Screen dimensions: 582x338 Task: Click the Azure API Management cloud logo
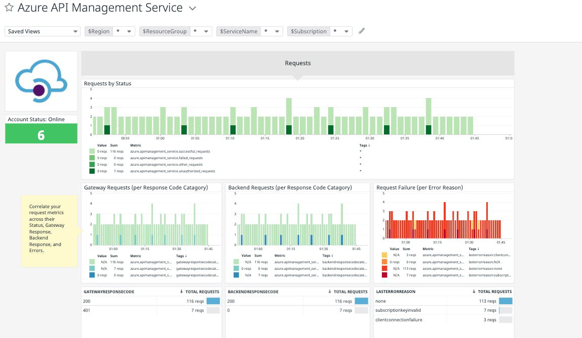pyautogui.click(x=41, y=81)
